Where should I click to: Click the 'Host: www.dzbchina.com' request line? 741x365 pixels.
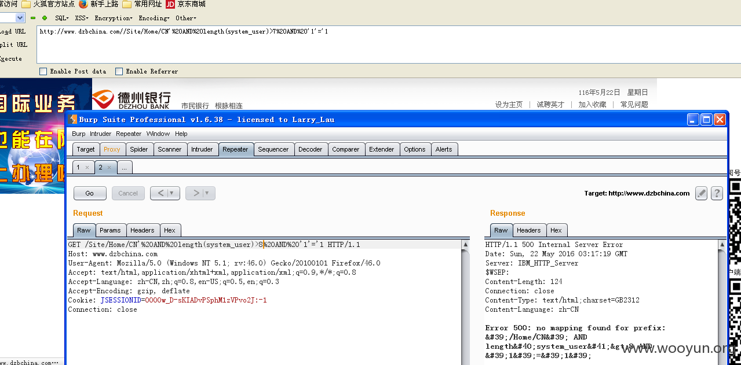[x=112, y=254]
